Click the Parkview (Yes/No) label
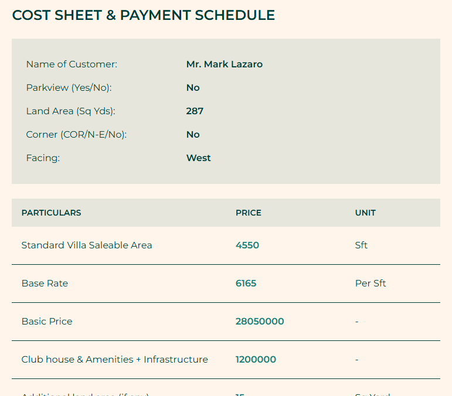 69,88
